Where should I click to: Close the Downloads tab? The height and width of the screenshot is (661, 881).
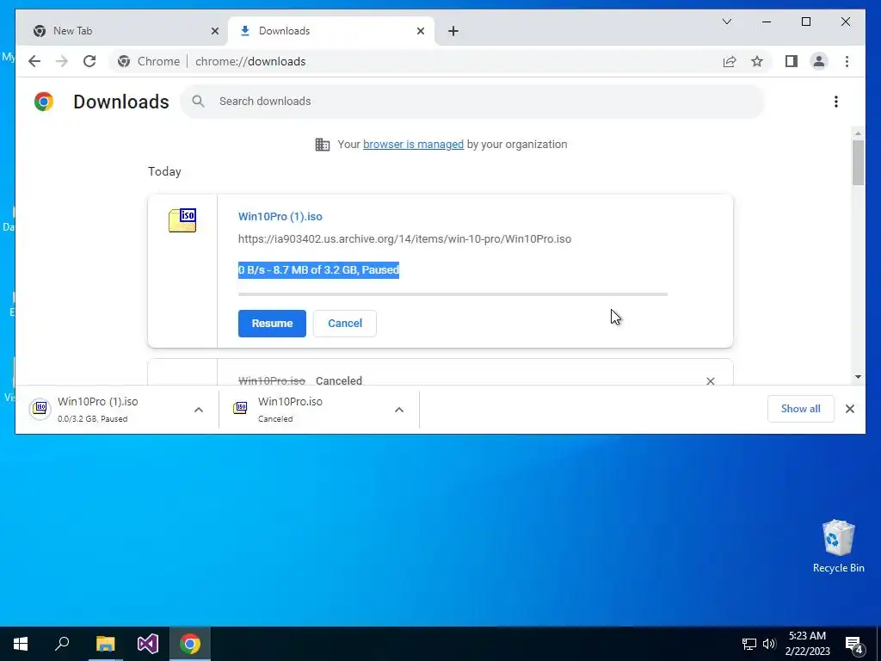(420, 31)
